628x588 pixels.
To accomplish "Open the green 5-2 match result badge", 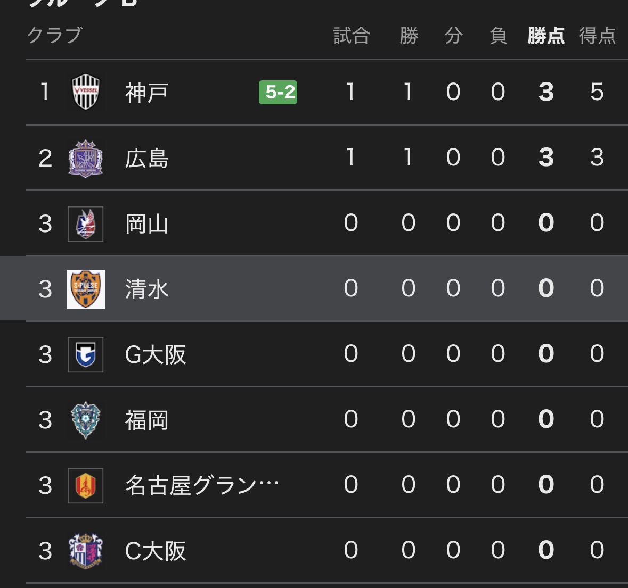I will click(x=278, y=92).
